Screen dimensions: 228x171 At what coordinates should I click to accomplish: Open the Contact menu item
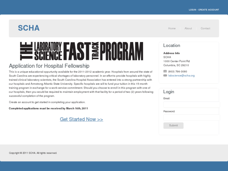[205, 28]
